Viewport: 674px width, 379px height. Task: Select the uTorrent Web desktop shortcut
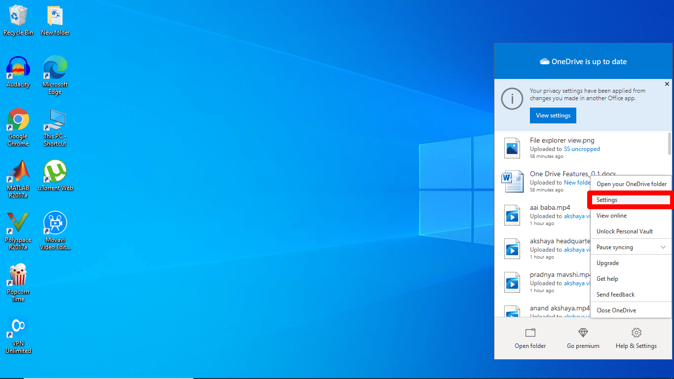(x=55, y=175)
